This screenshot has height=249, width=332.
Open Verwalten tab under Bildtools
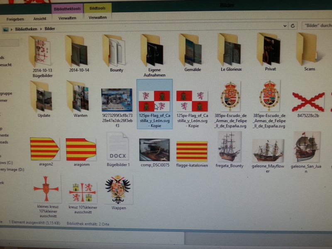pyautogui.click(x=98, y=17)
